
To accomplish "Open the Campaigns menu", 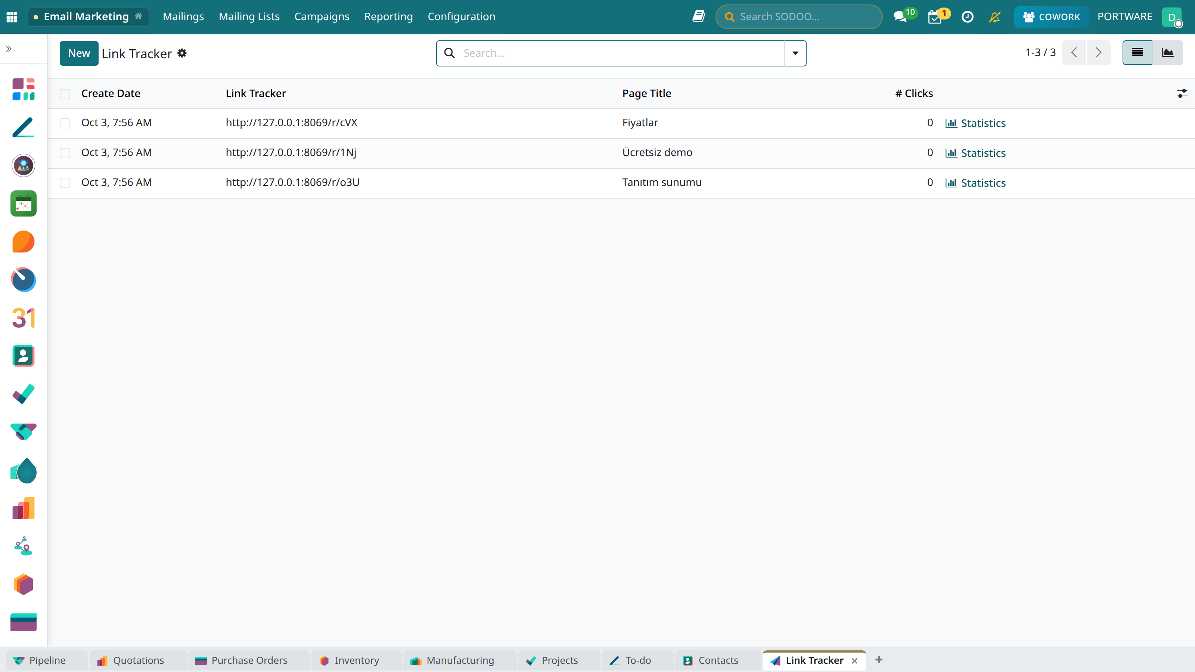I will [322, 17].
